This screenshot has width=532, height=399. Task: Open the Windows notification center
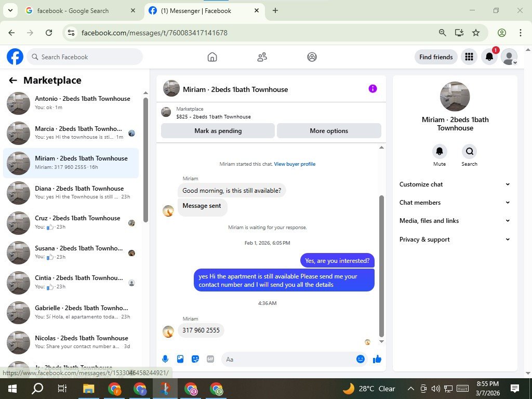[515, 389]
